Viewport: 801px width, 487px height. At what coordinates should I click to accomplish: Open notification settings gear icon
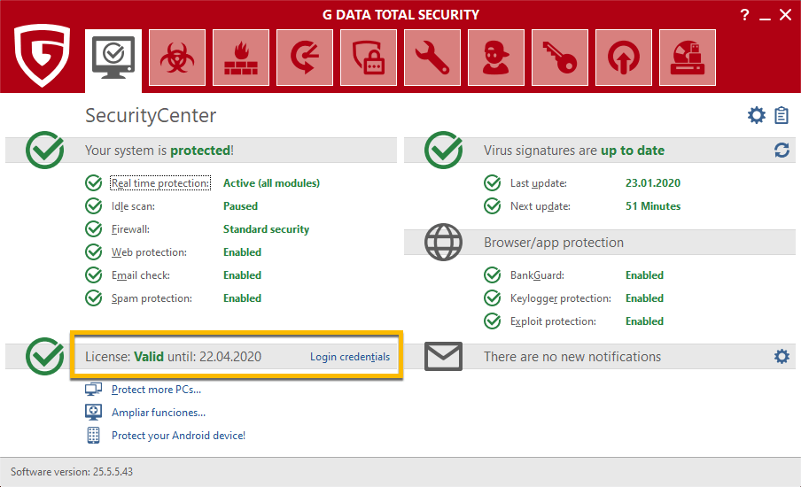(782, 356)
